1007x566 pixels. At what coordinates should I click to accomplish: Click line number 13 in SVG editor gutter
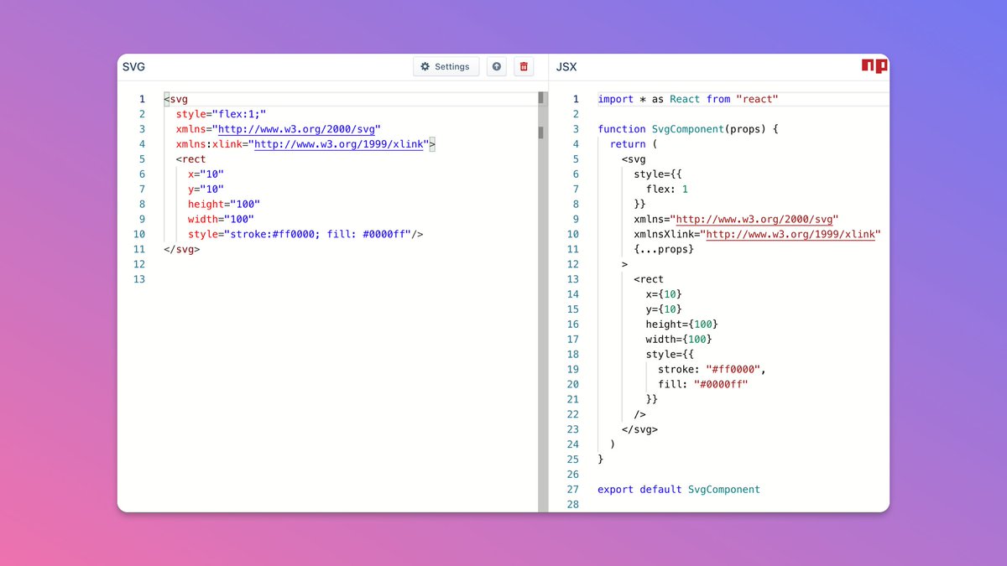coord(139,280)
